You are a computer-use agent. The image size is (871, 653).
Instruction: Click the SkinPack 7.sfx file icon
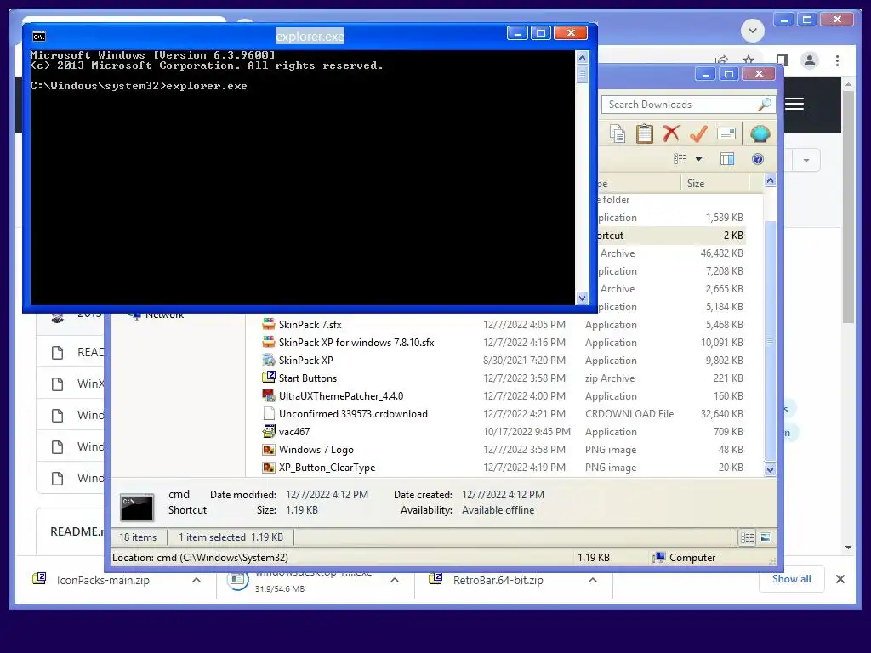coord(269,324)
